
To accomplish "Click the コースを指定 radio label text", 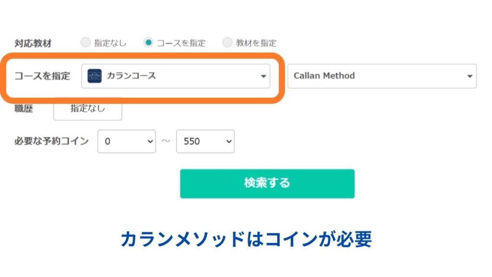I will point(181,43).
